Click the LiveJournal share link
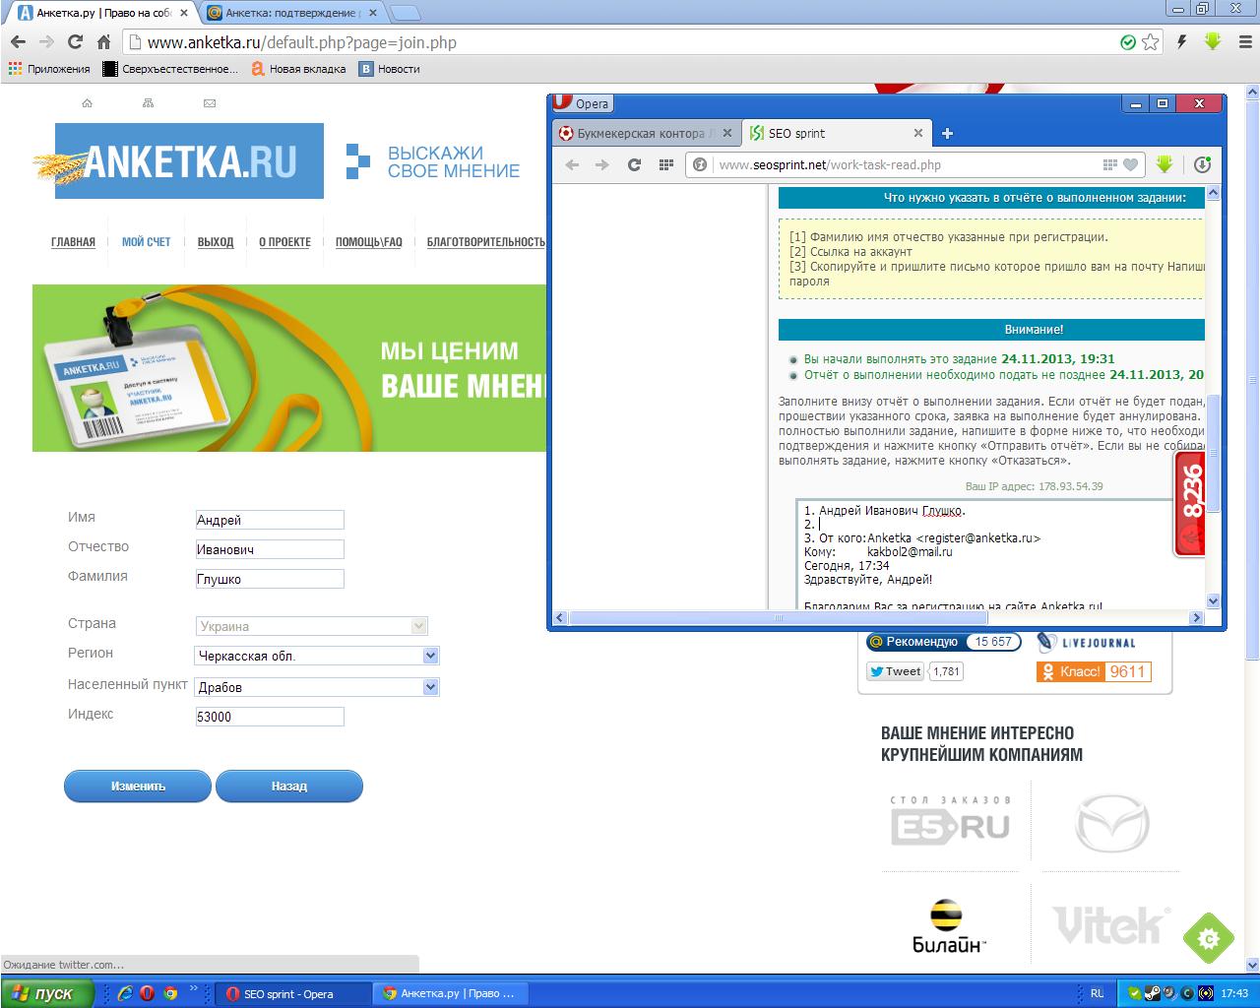The image size is (1260, 1008). (x=1086, y=642)
